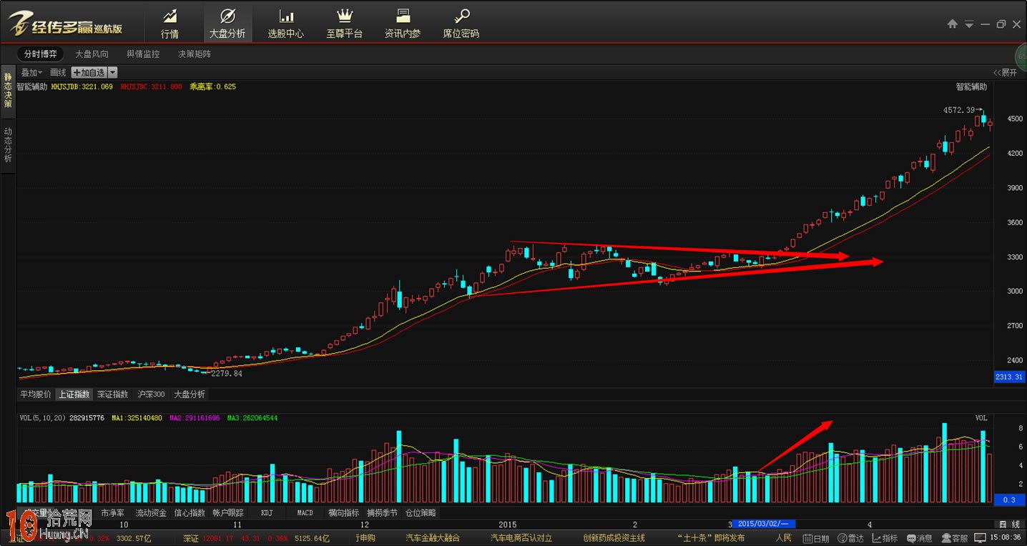Switch to 大盘风向 tab

(x=92, y=54)
